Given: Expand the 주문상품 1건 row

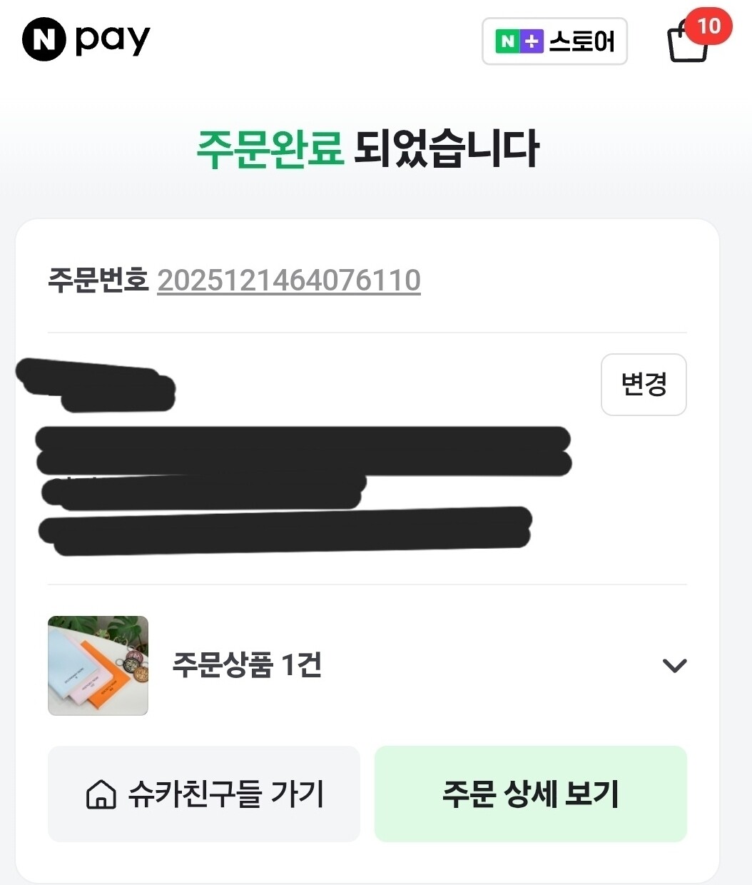Looking at the screenshot, I should [247, 665].
